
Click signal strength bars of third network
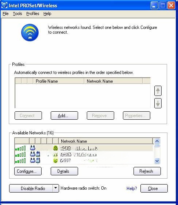pyautogui.click(x=20, y=161)
